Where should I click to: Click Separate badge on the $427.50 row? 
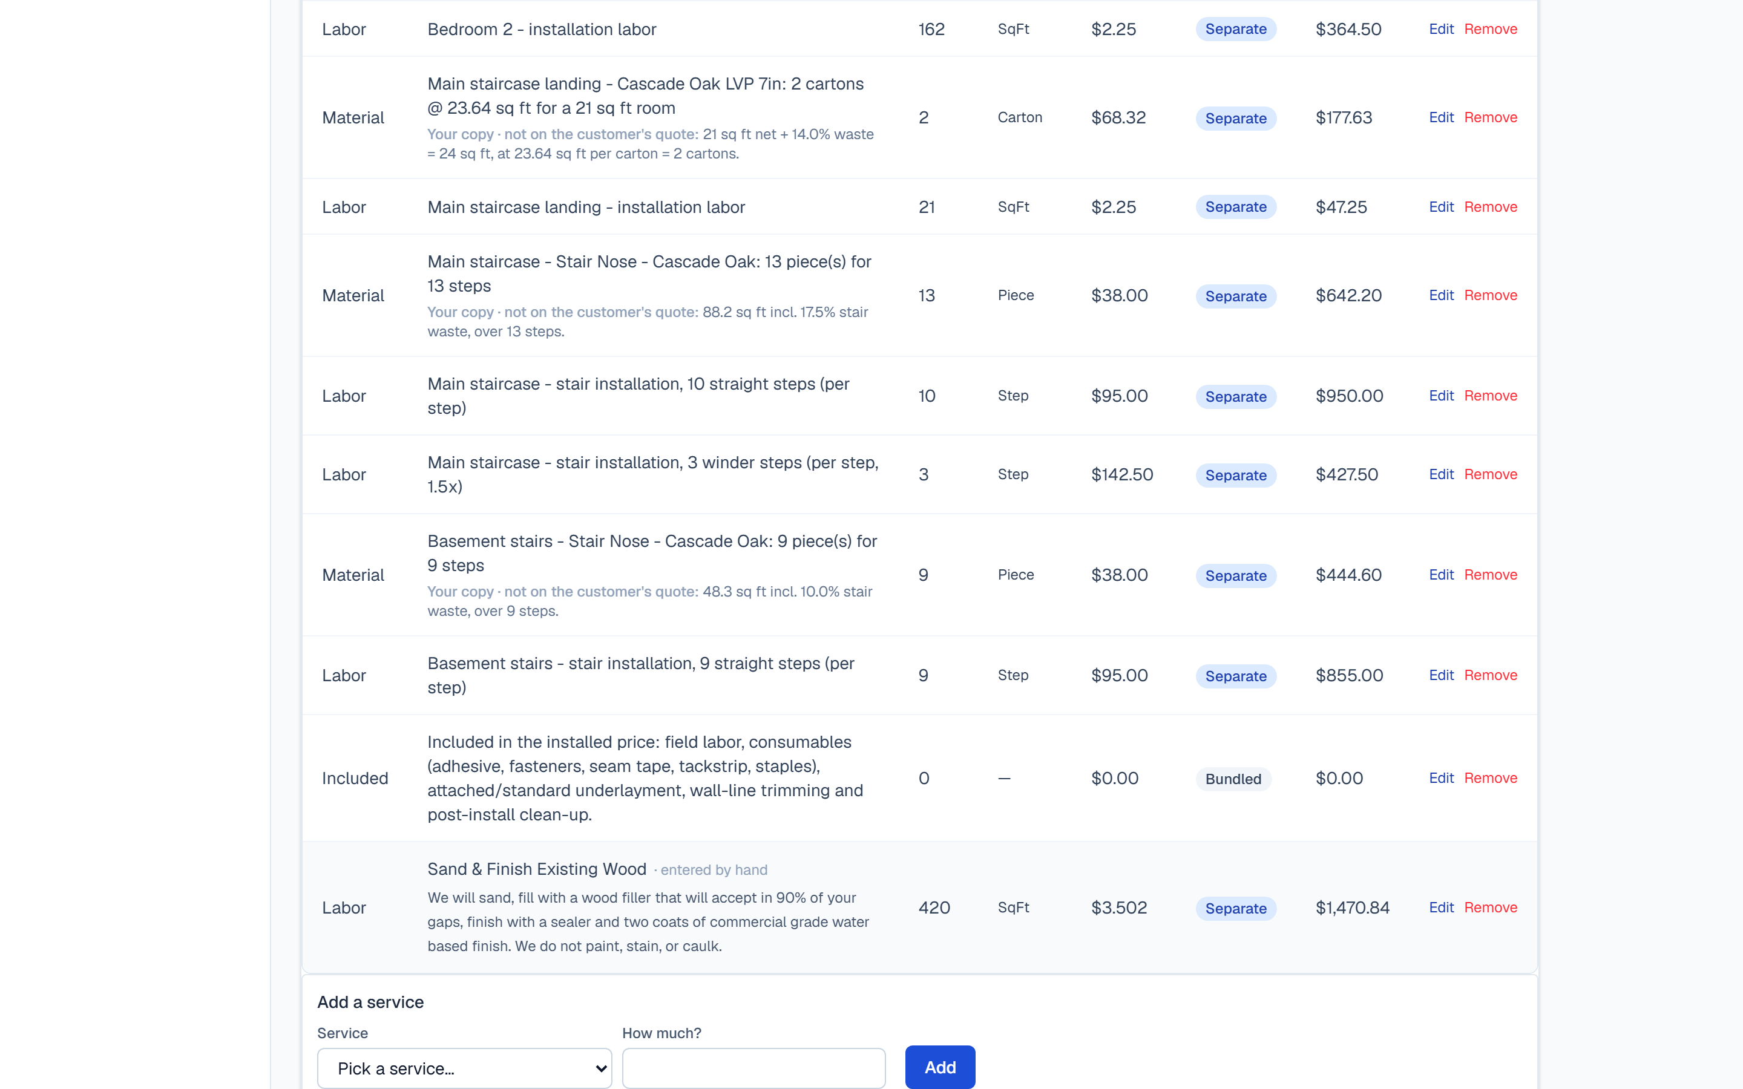[1236, 476]
